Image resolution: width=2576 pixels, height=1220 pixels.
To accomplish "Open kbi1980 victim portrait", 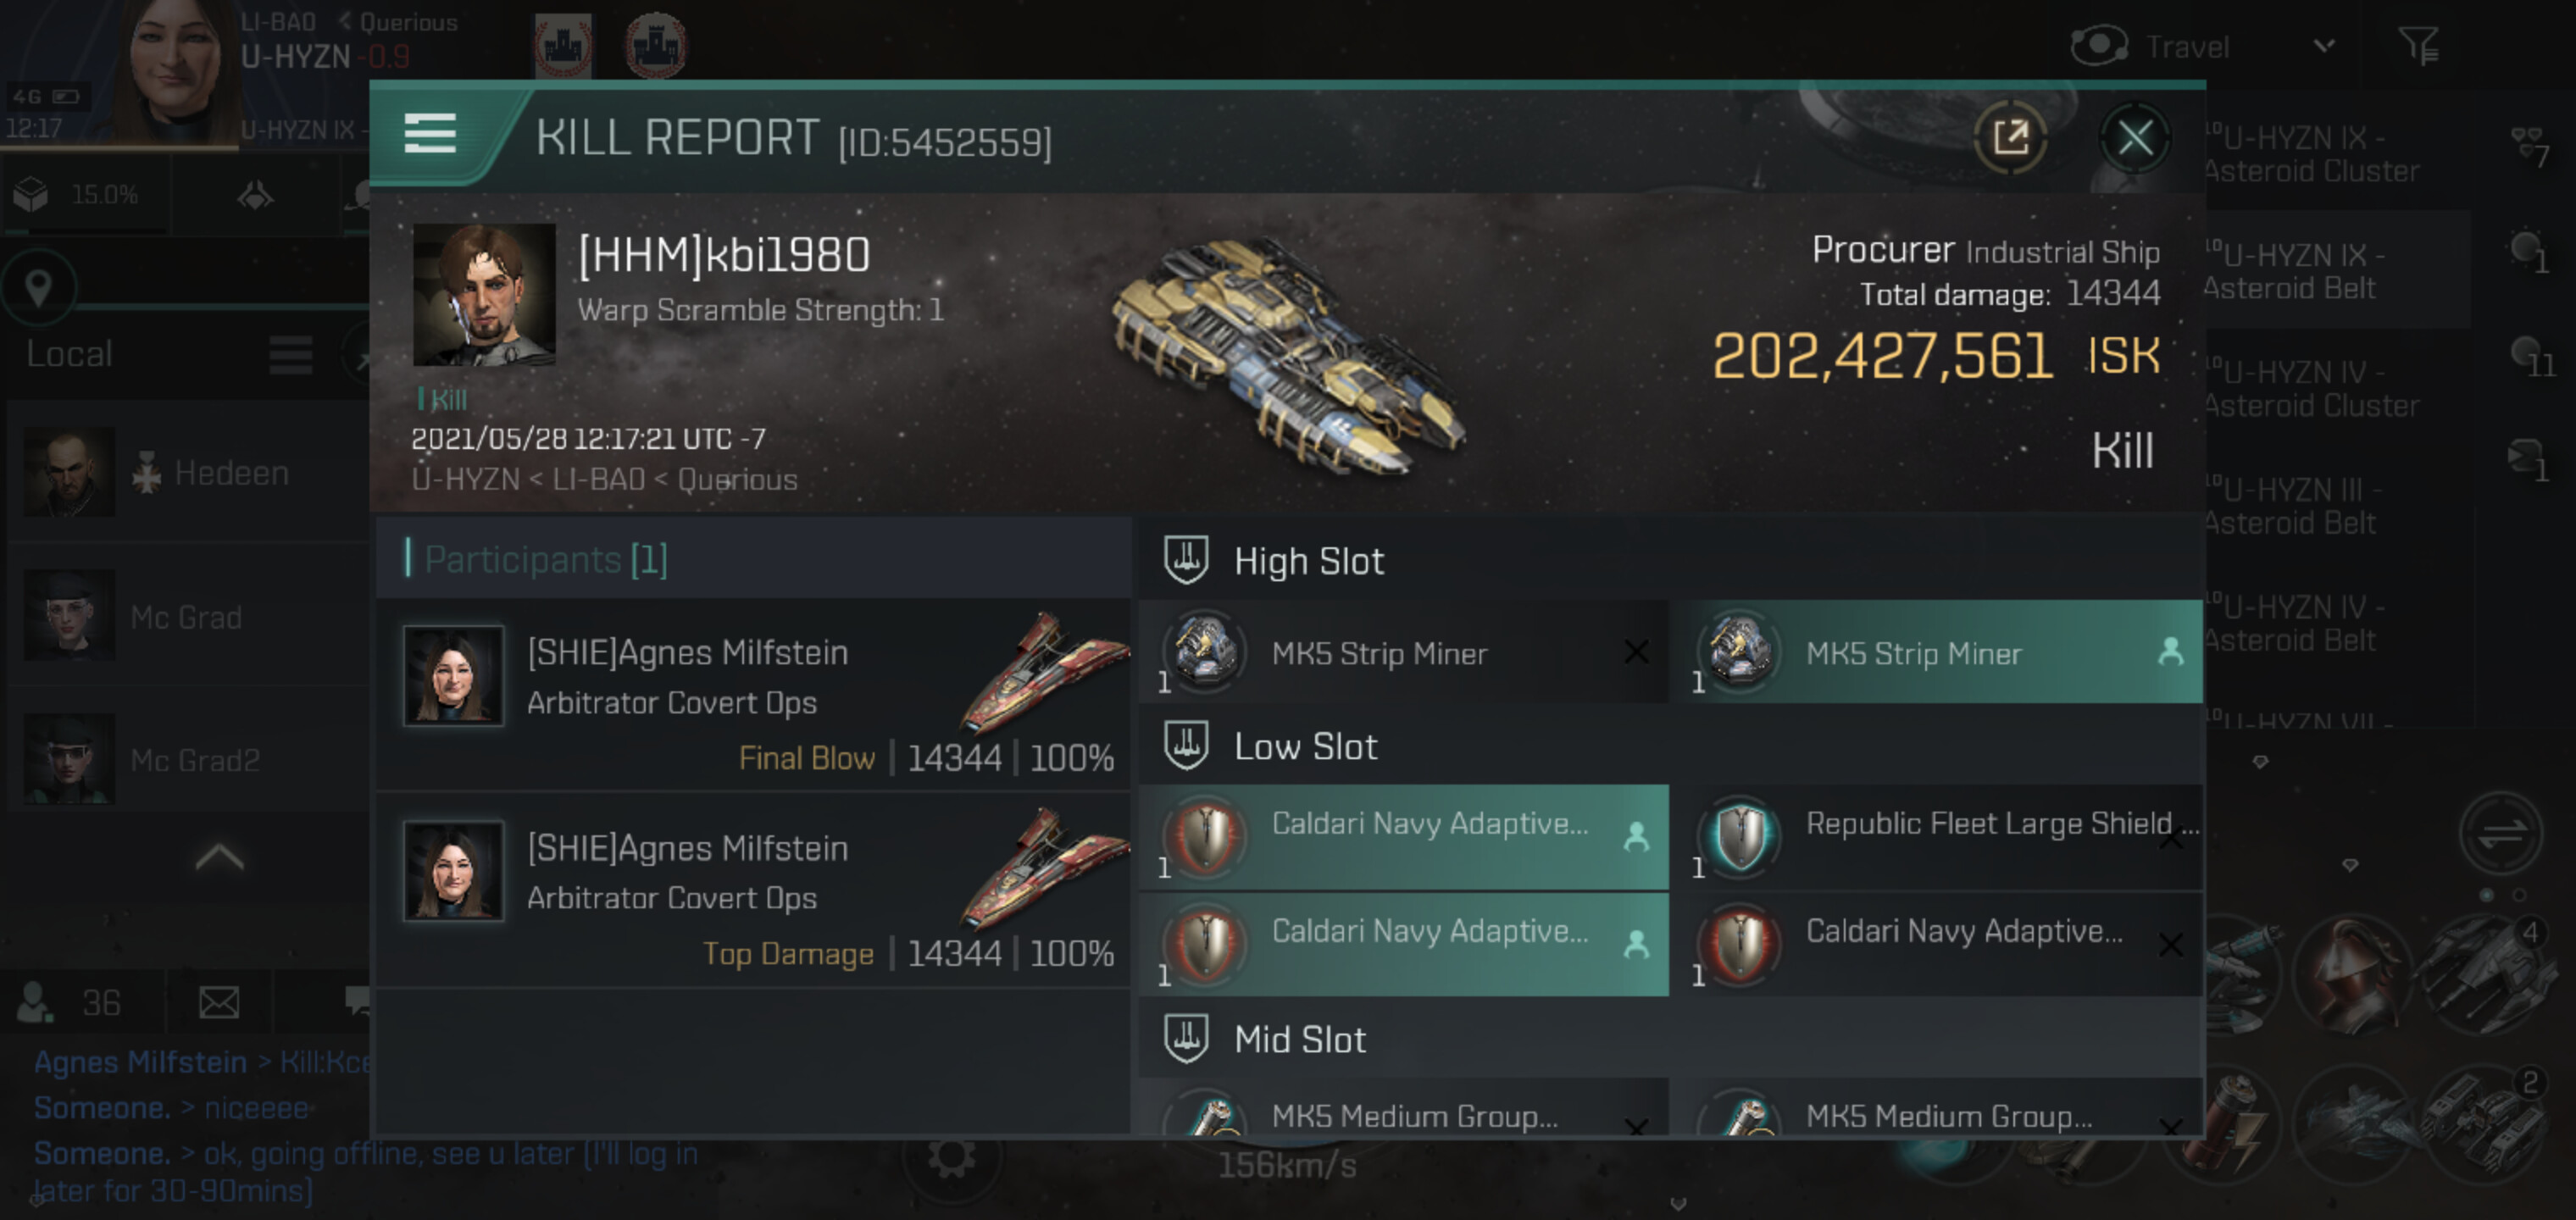I will point(484,294).
